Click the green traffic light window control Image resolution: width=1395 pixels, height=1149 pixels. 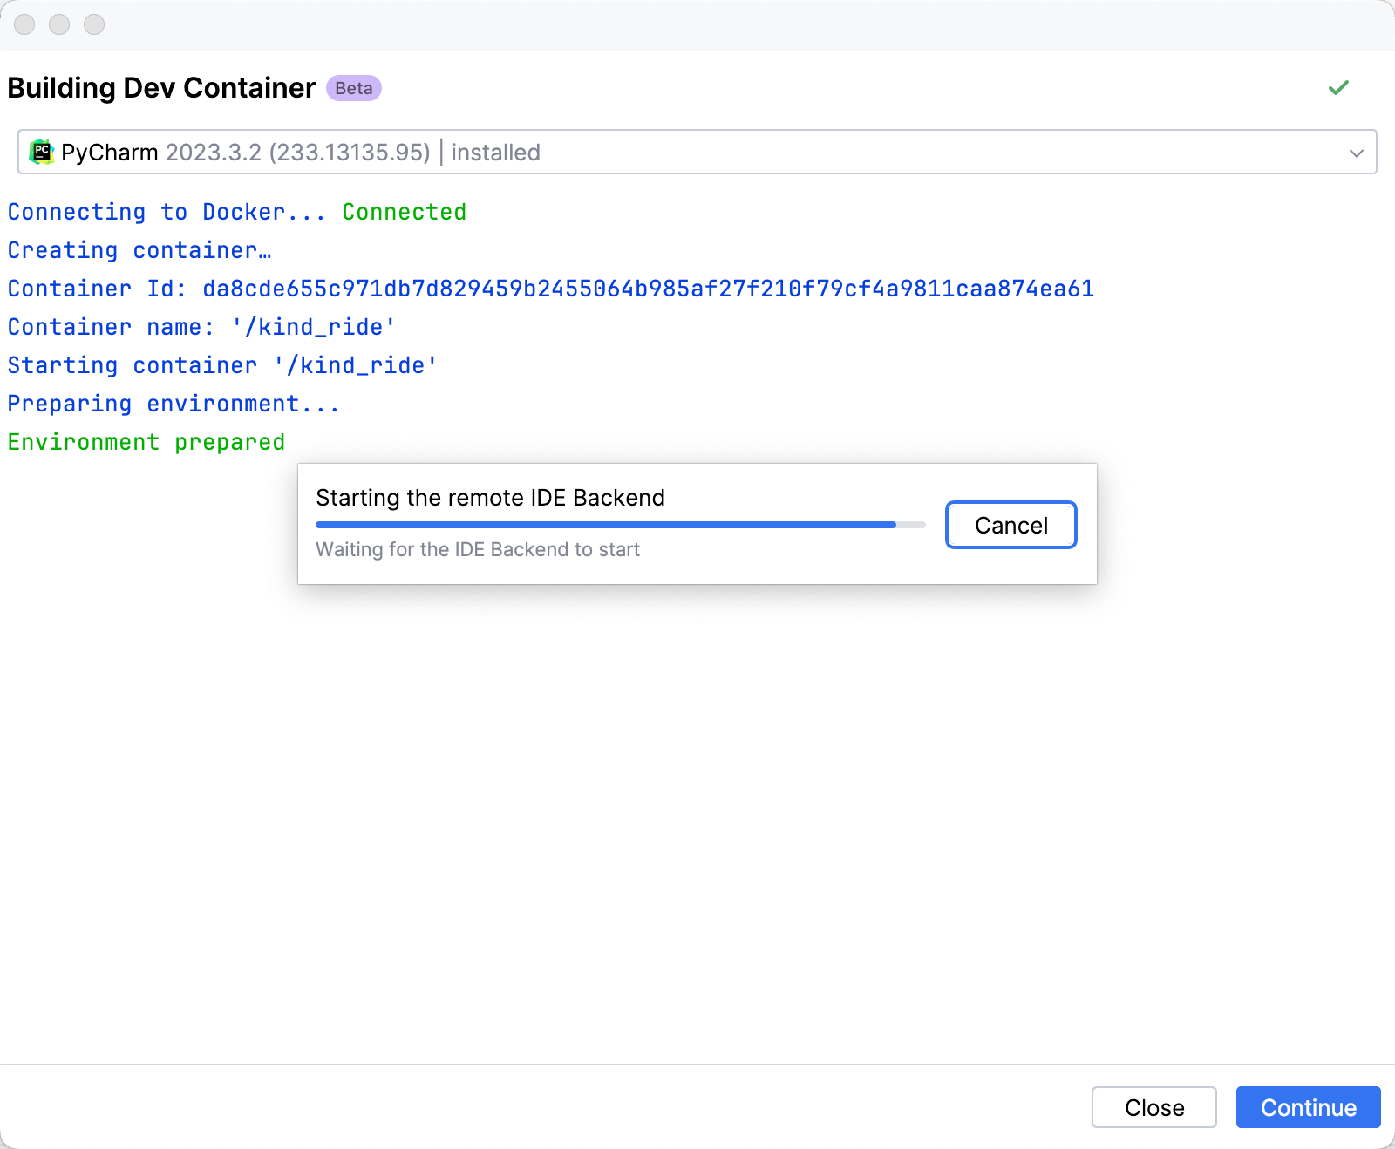click(94, 25)
